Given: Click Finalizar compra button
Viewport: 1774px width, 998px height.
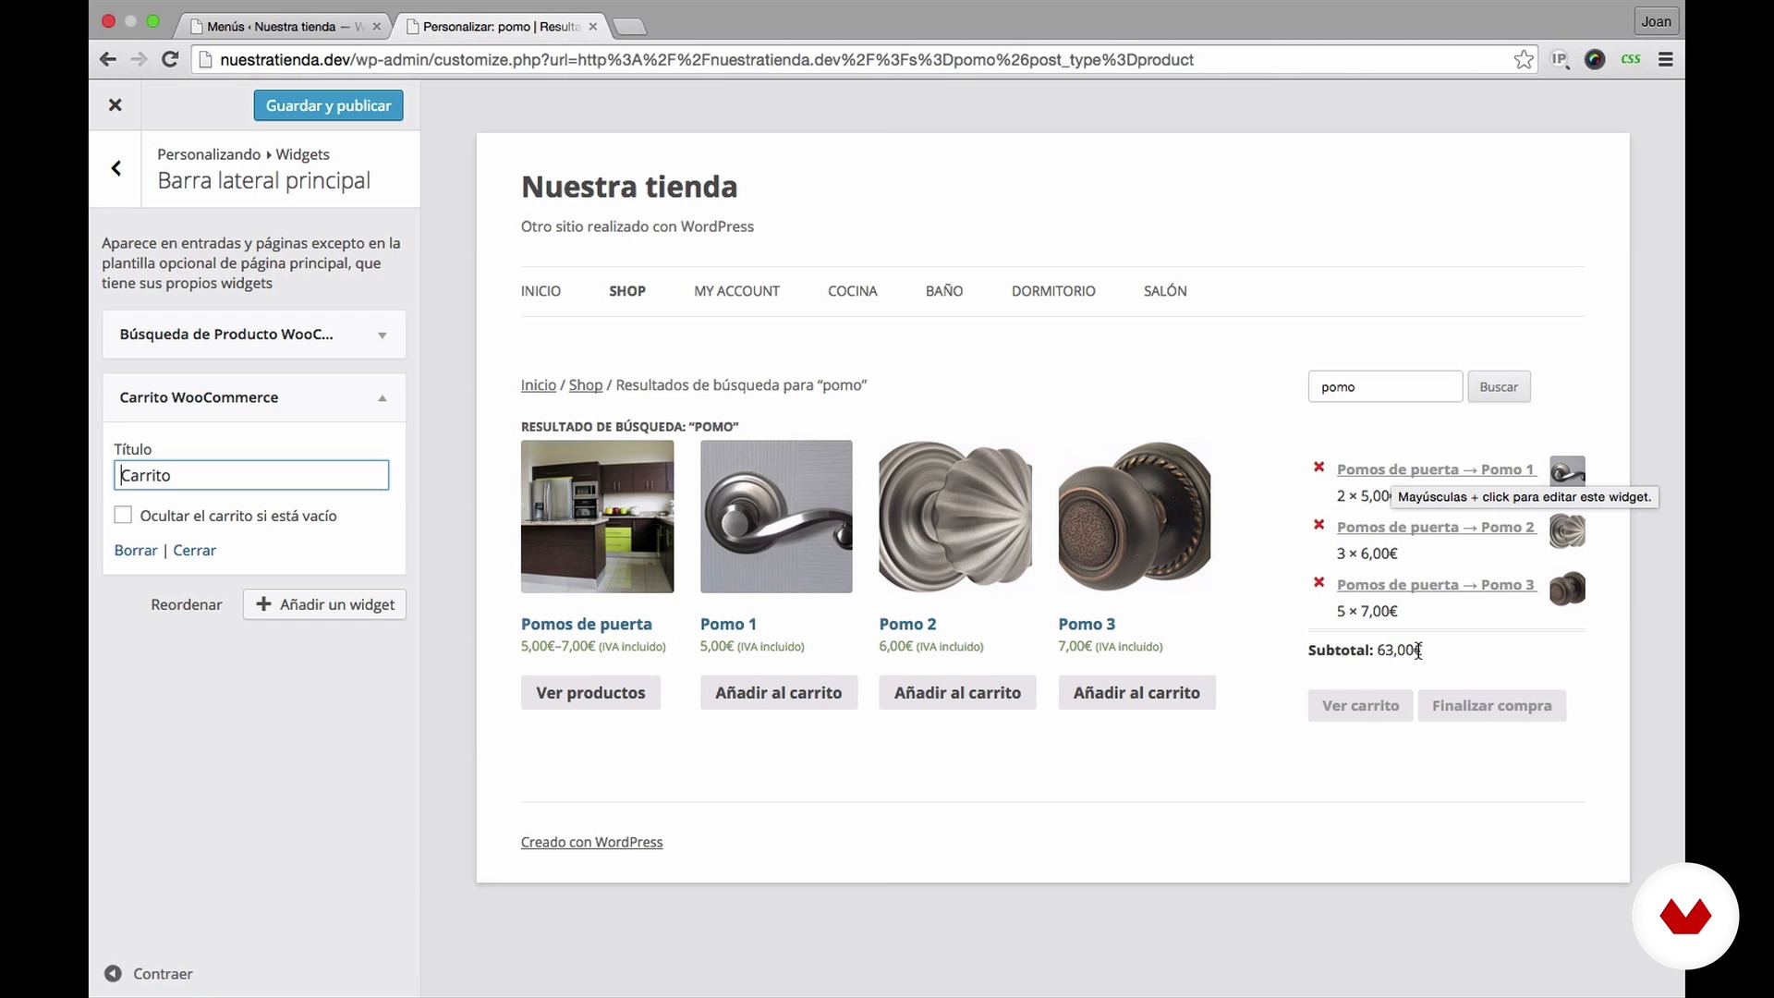Looking at the screenshot, I should click(1492, 705).
